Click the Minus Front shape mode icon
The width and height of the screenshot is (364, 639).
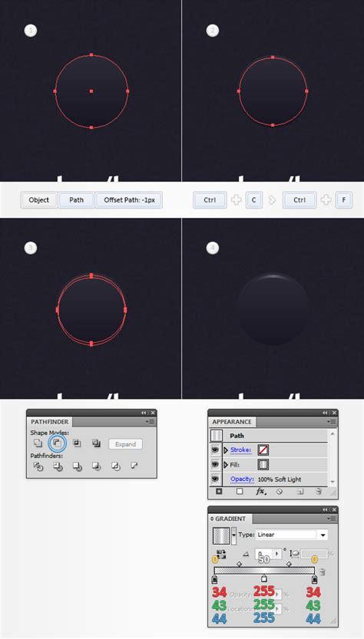pos(57,443)
